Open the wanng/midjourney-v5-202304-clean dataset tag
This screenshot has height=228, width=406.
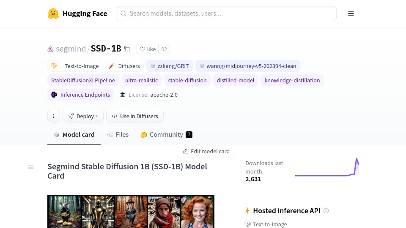coord(248,66)
